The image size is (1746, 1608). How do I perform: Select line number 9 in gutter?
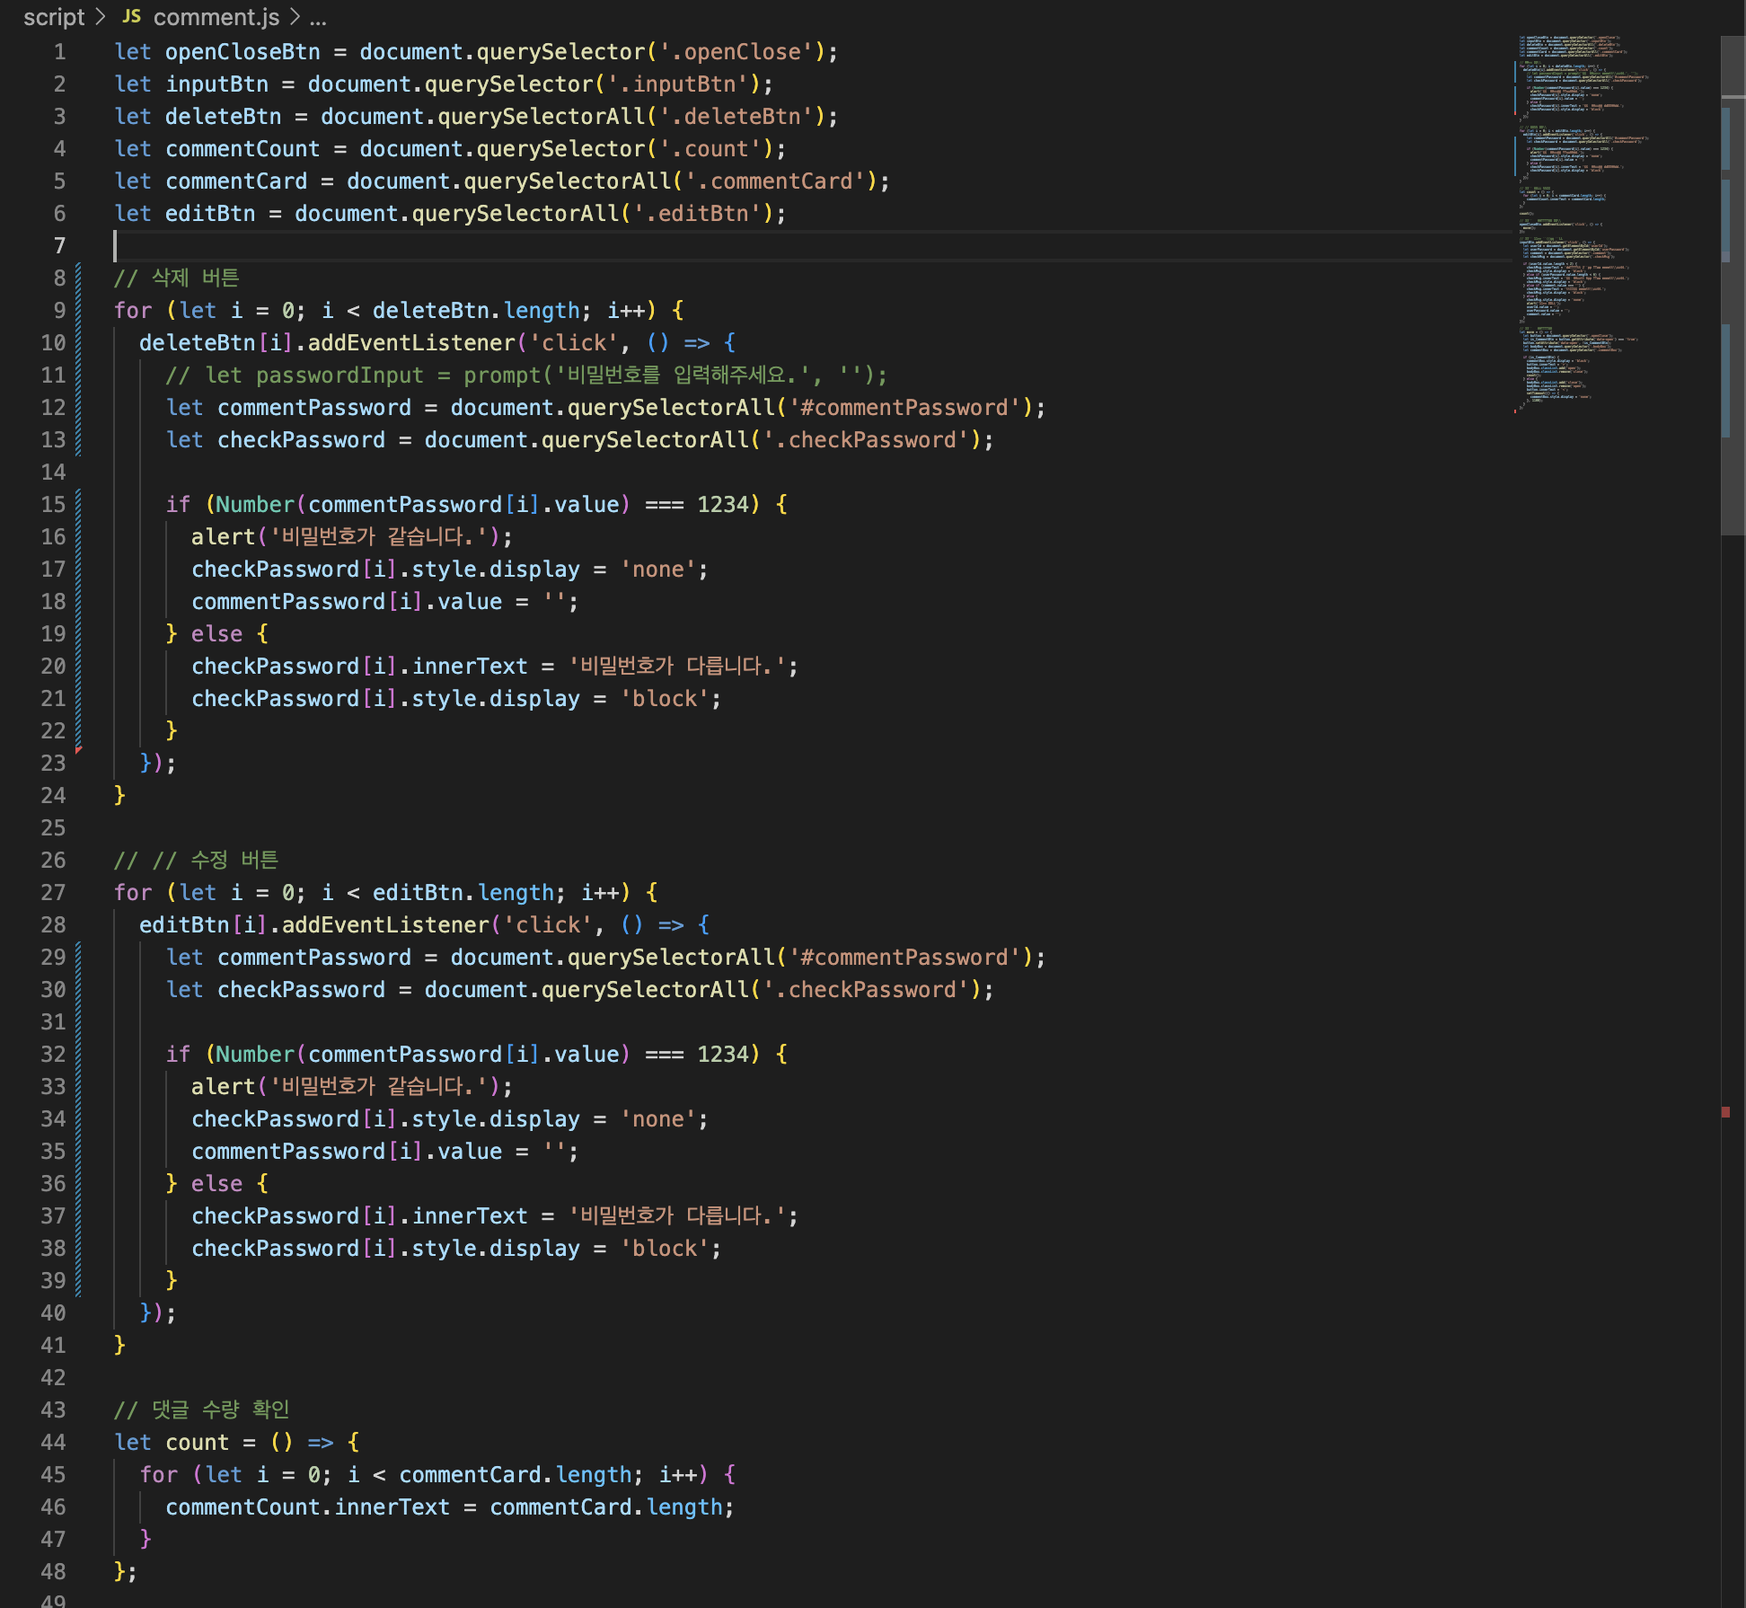coord(59,311)
